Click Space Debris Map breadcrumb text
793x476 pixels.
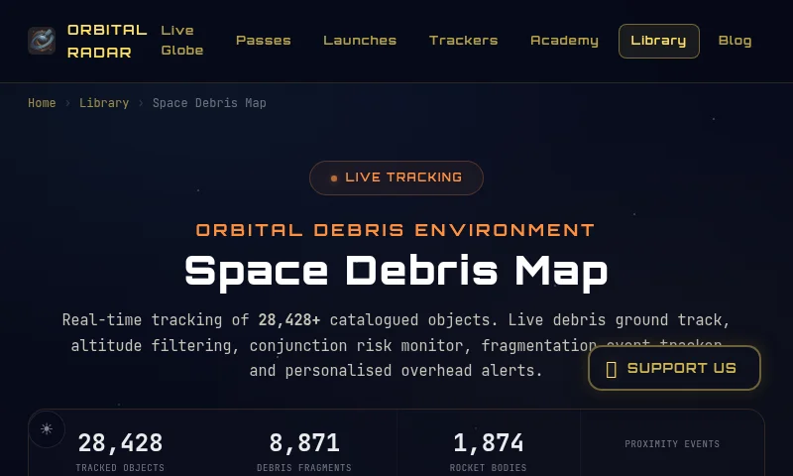(x=209, y=103)
